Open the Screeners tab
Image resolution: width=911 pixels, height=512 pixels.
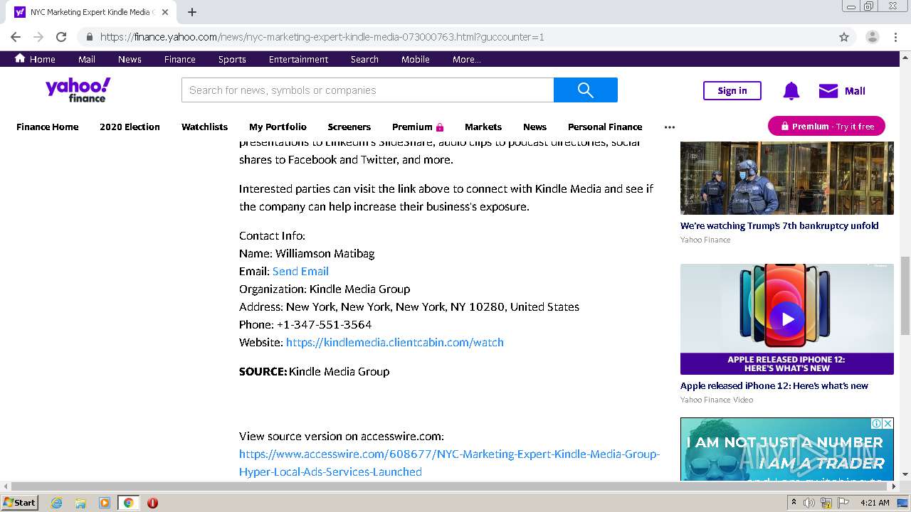(349, 127)
